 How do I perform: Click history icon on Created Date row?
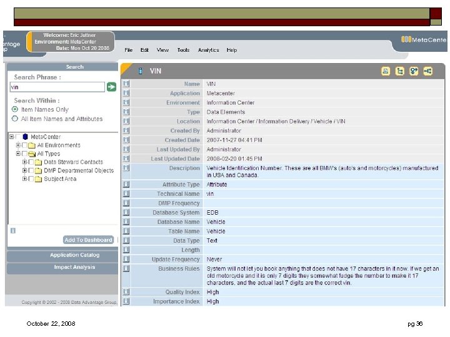point(126,140)
